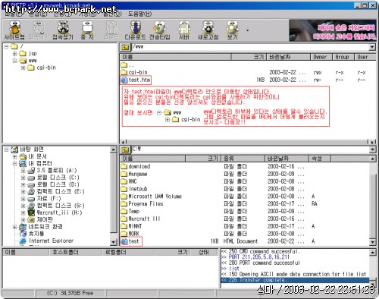
Task: Select the Warcraft_iii (H:) drive
Action: pyautogui.click(x=59, y=212)
